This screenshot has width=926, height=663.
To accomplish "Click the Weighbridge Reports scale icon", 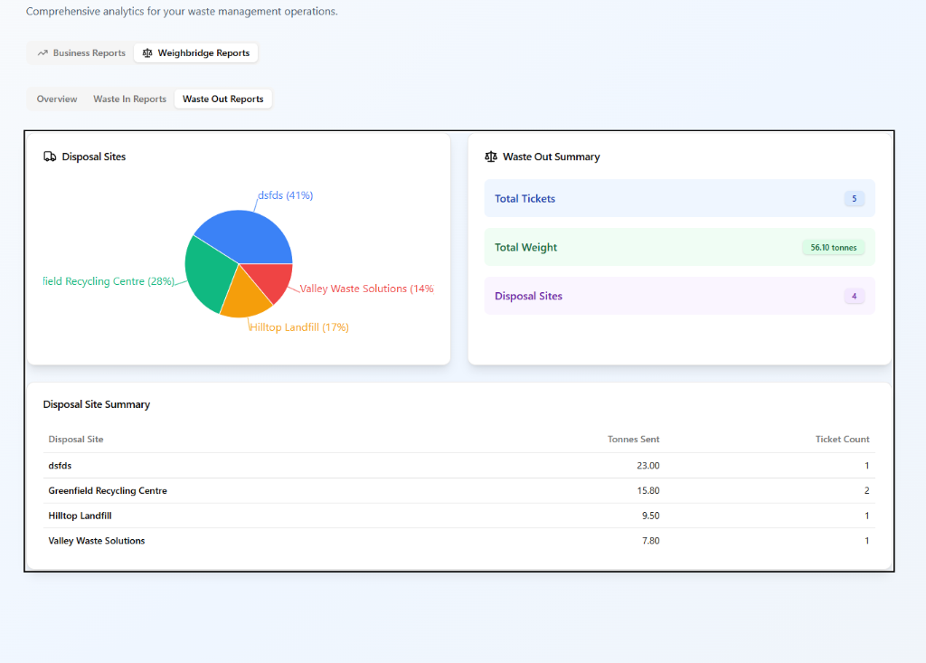I will coord(147,53).
